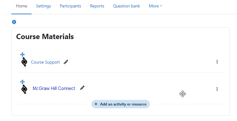Open the McGraw Hill Connect link
The width and height of the screenshot is (237, 121).
(x=54, y=88)
